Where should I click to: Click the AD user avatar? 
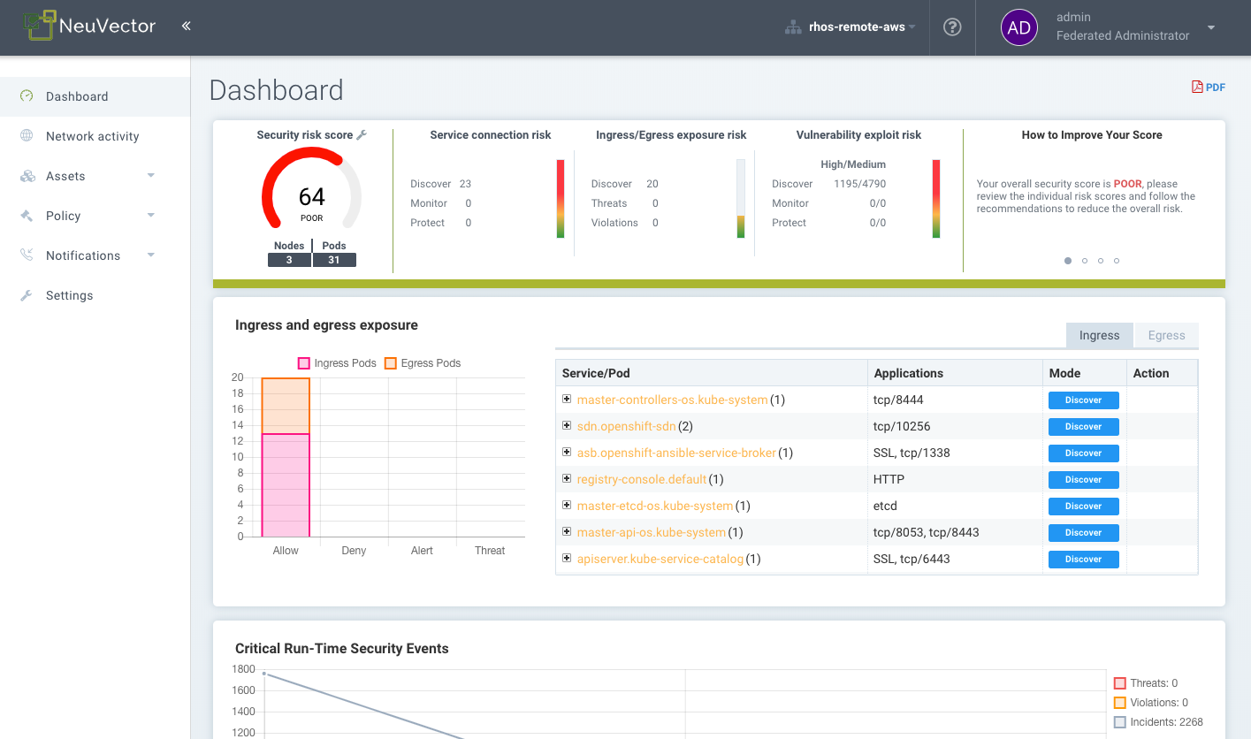tap(1018, 27)
